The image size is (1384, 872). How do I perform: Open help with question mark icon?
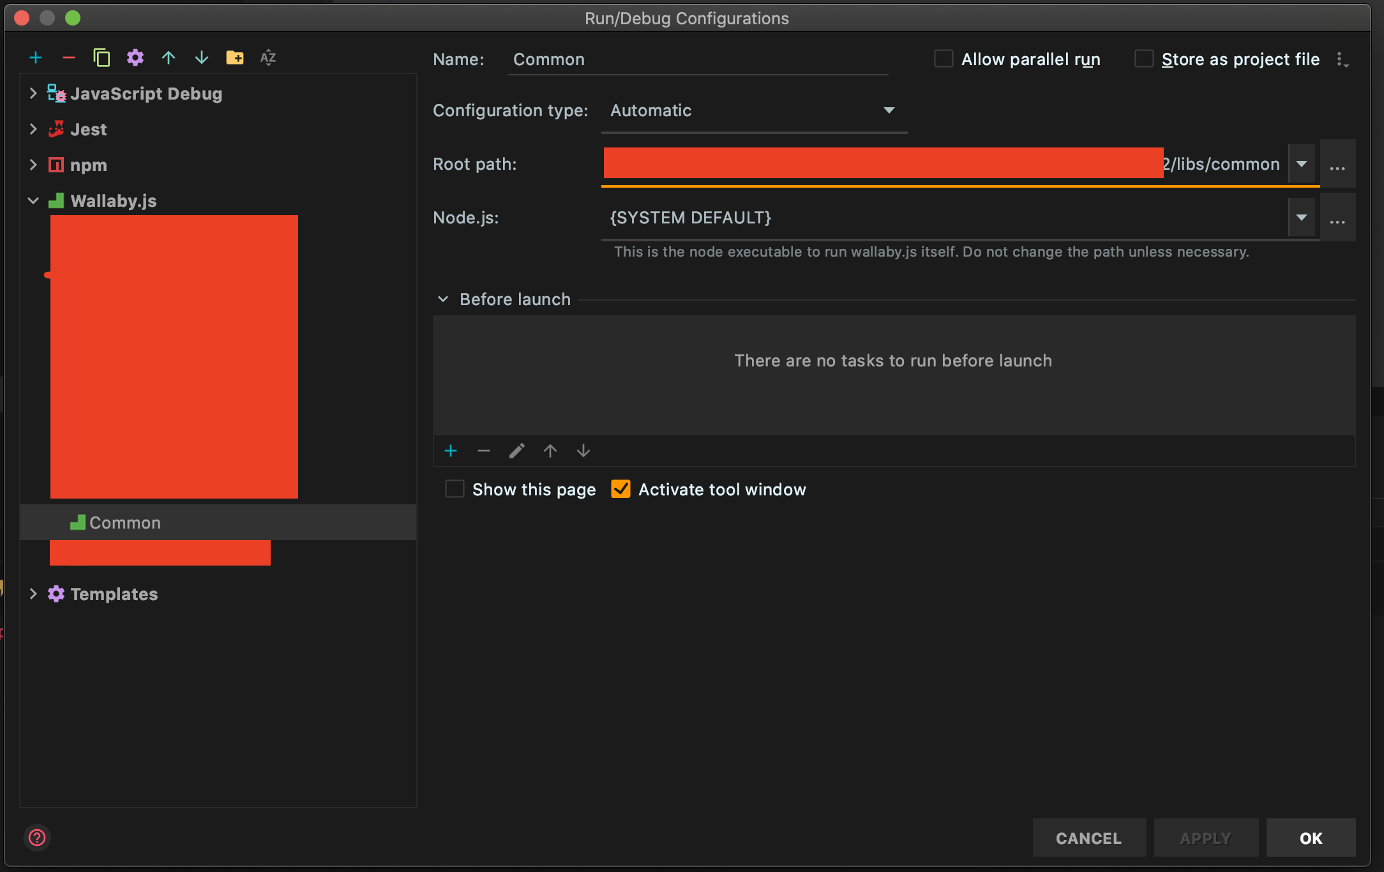point(37,838)
